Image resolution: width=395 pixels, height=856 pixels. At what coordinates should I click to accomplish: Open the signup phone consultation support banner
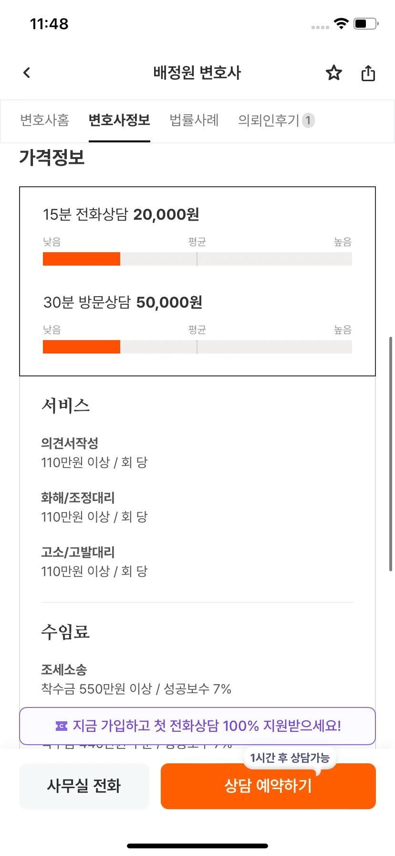pyautogui.click(x=197, y=726)
